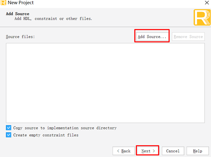Open the Add Source file browser
The width and height of the screenshot is (211, 157).
[x=152, y=37]
